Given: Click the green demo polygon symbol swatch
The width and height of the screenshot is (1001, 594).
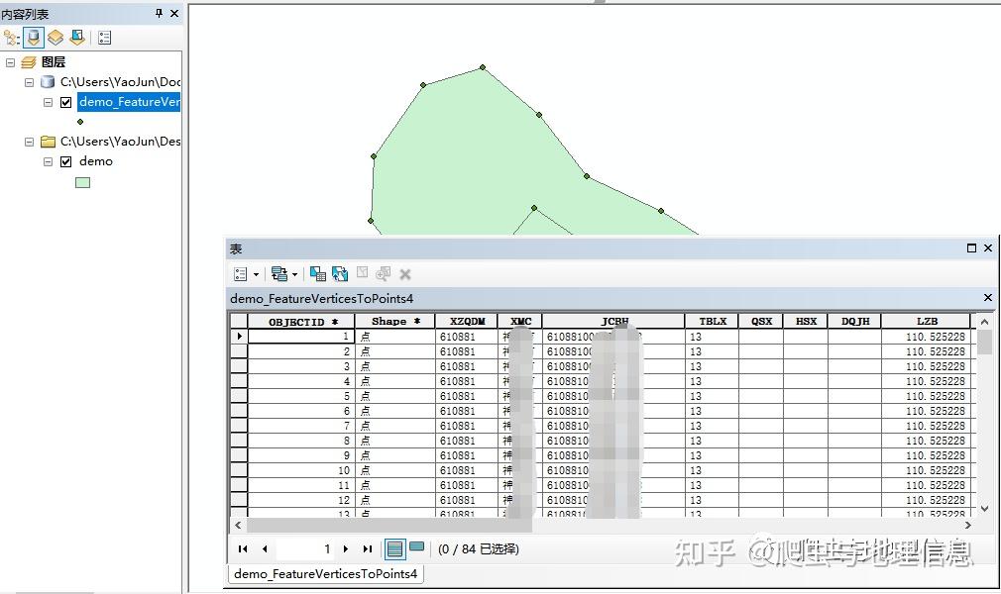Looking at the screenshot, I should click(83, 181).
